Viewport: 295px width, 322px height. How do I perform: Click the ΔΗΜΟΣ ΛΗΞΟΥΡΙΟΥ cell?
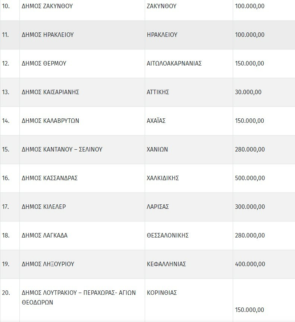pos(48,264)
